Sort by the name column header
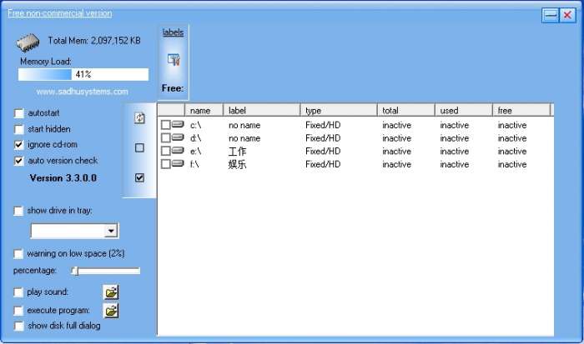 204,110
